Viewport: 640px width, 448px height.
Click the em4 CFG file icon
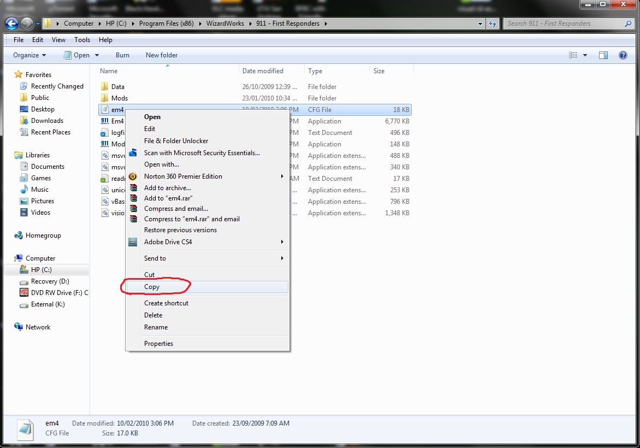click(105, 109)
